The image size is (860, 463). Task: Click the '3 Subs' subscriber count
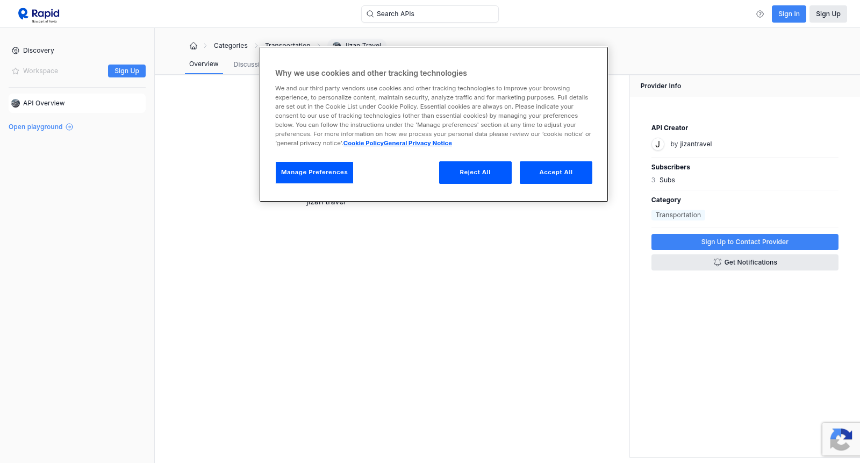(663, 180)
